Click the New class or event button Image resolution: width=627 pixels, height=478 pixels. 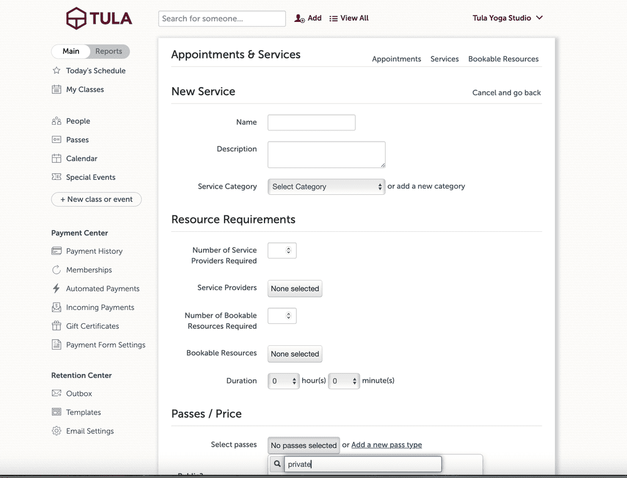click(96, 199)
